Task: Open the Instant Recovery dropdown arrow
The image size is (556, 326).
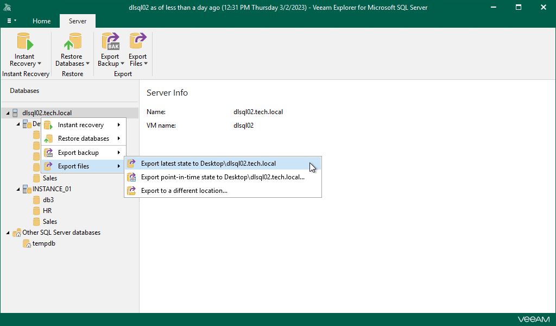Action: coord(39,64)
